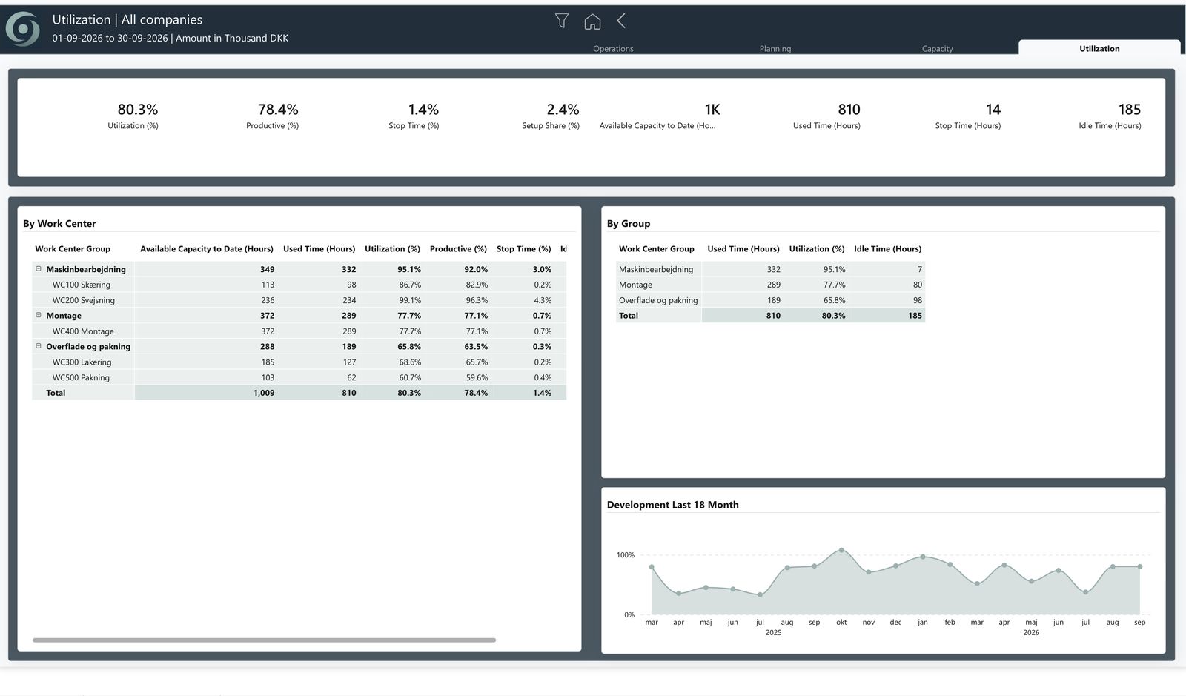Click the 810 Used Time Hours KPI
Screen dimensions: 1186x696
827,116
